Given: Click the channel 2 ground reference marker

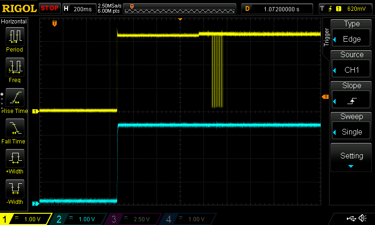Looking at the screenshot, I should coord(36,204).
